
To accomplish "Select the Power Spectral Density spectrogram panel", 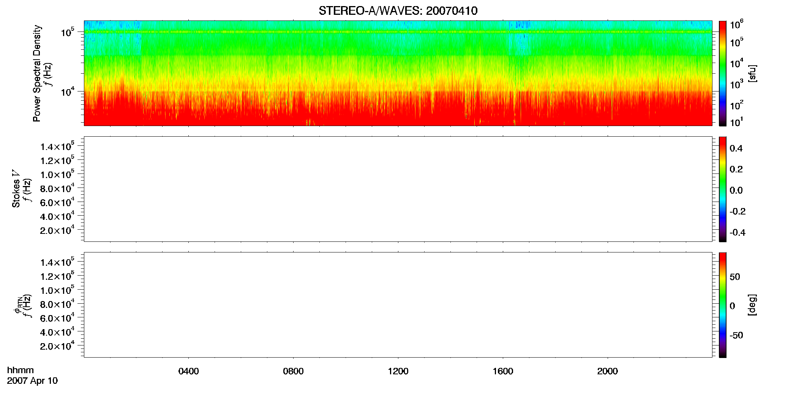I will tap(398, 73).
